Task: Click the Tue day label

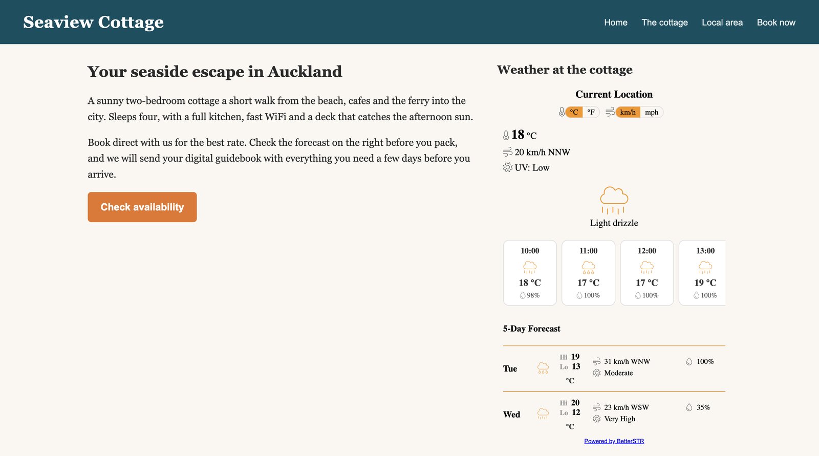Action: 510,368
